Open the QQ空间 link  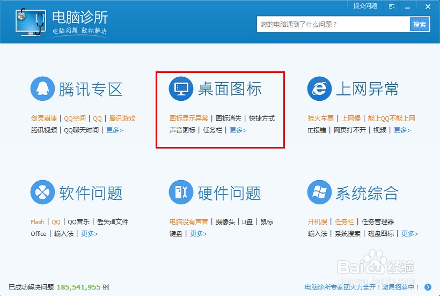(x=75, y=119)
